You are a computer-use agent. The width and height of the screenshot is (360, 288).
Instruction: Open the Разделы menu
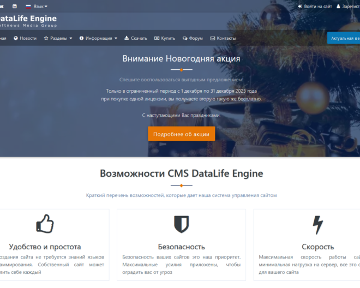[58, 38]
